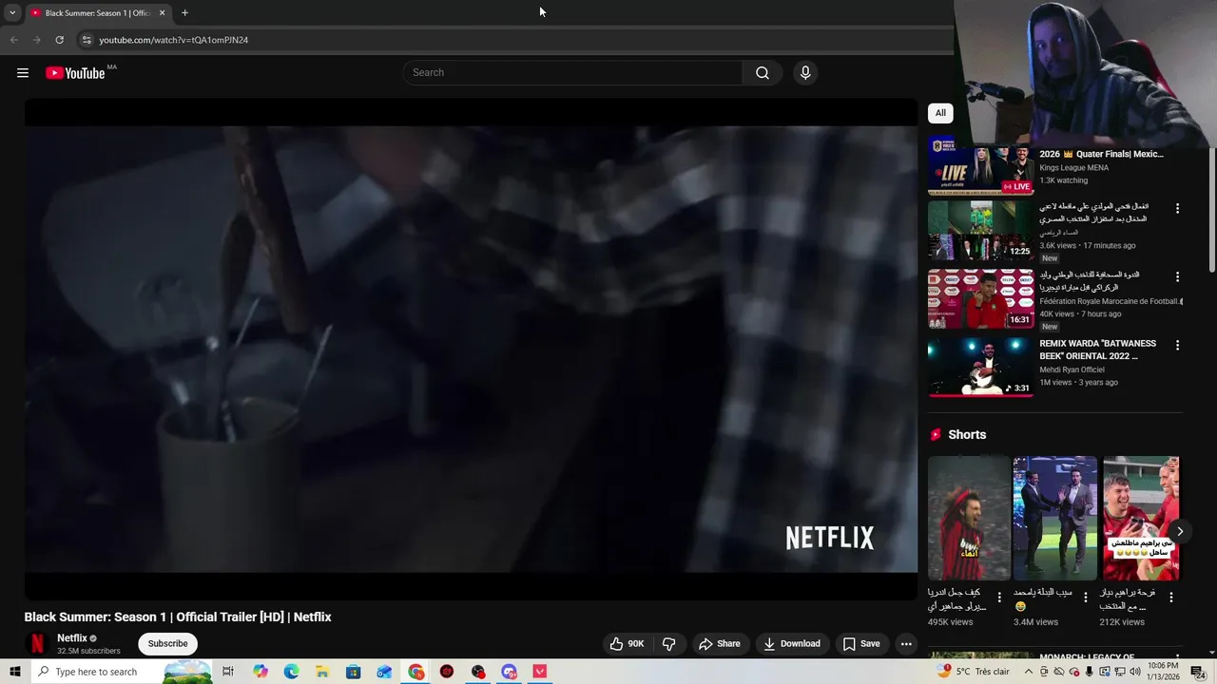Open options for the 212K views Short

click(1171, 598)
